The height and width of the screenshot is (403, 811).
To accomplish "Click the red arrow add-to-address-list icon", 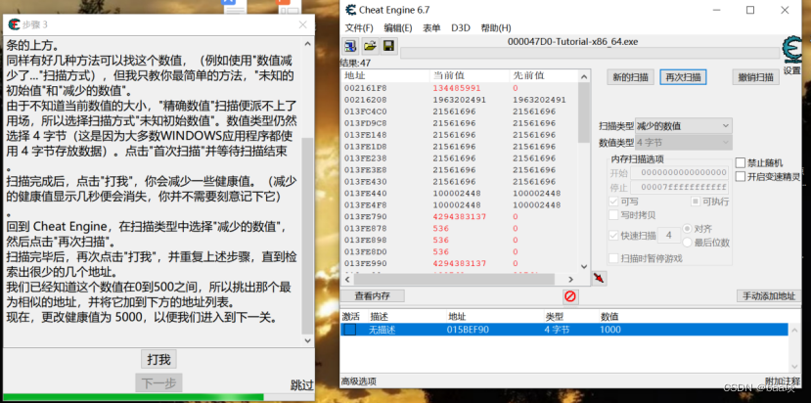I will (599, 279).
